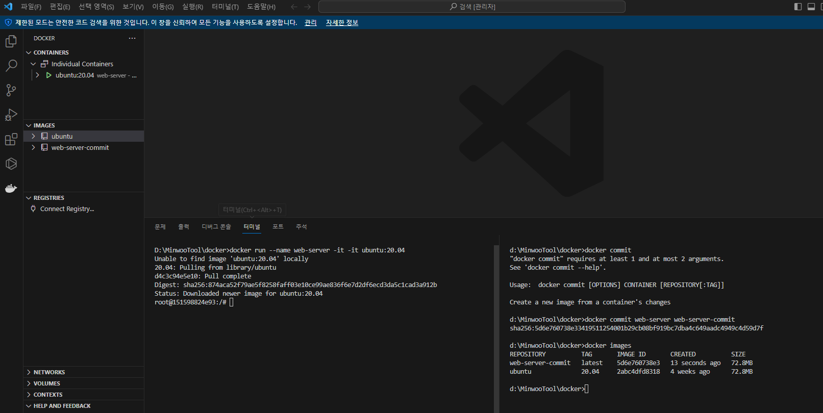Switch to the 문제 panel tab
The height and width of the screenshot is (413, 823).
point(160,226)
